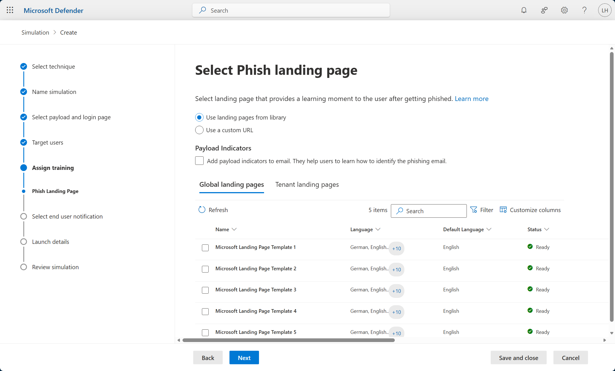This screenshot has height=371, width=615.
Task: Switch to Tenant landing pages tab
Action: pyautogui.click(x=307, y=185)
